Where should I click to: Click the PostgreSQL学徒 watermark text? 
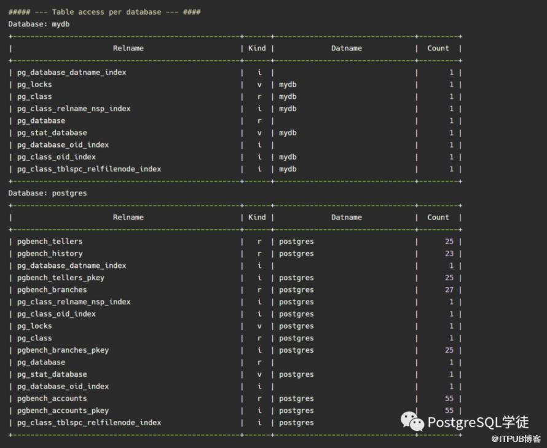click(478, 422)
